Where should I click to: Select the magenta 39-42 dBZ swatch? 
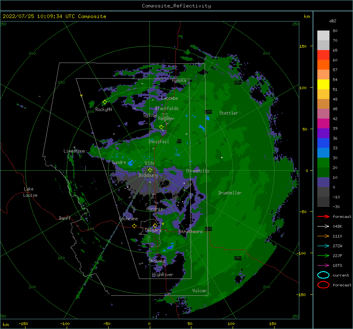coord(323,124)
